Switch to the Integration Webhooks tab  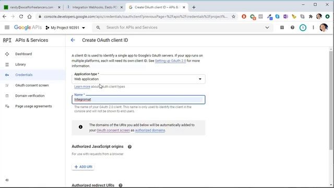94,7
